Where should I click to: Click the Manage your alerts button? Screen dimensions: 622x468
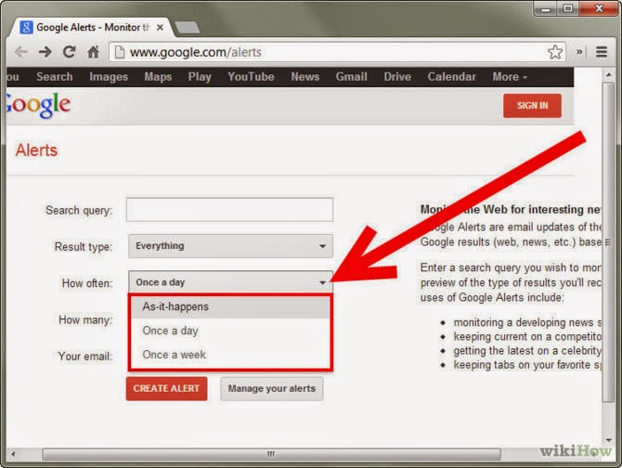272,389
